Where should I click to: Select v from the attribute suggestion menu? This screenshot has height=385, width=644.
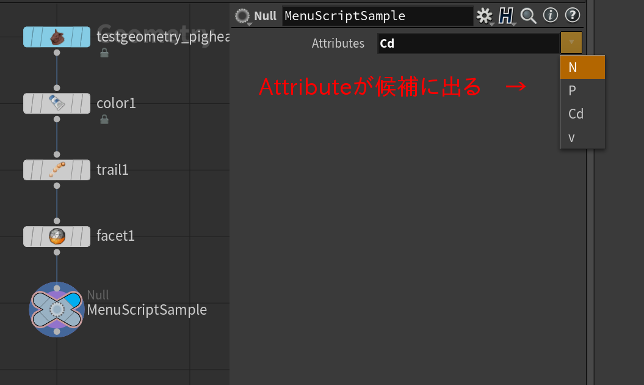tap(571, 137)
